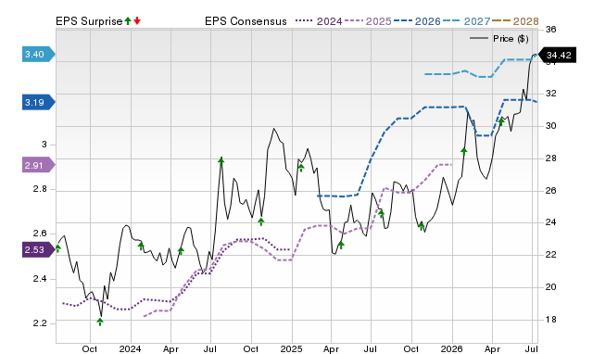This screenshot has width=593, height=354.
Task: Click the 2.91 light purple value badge
Action: coord(39,165)
